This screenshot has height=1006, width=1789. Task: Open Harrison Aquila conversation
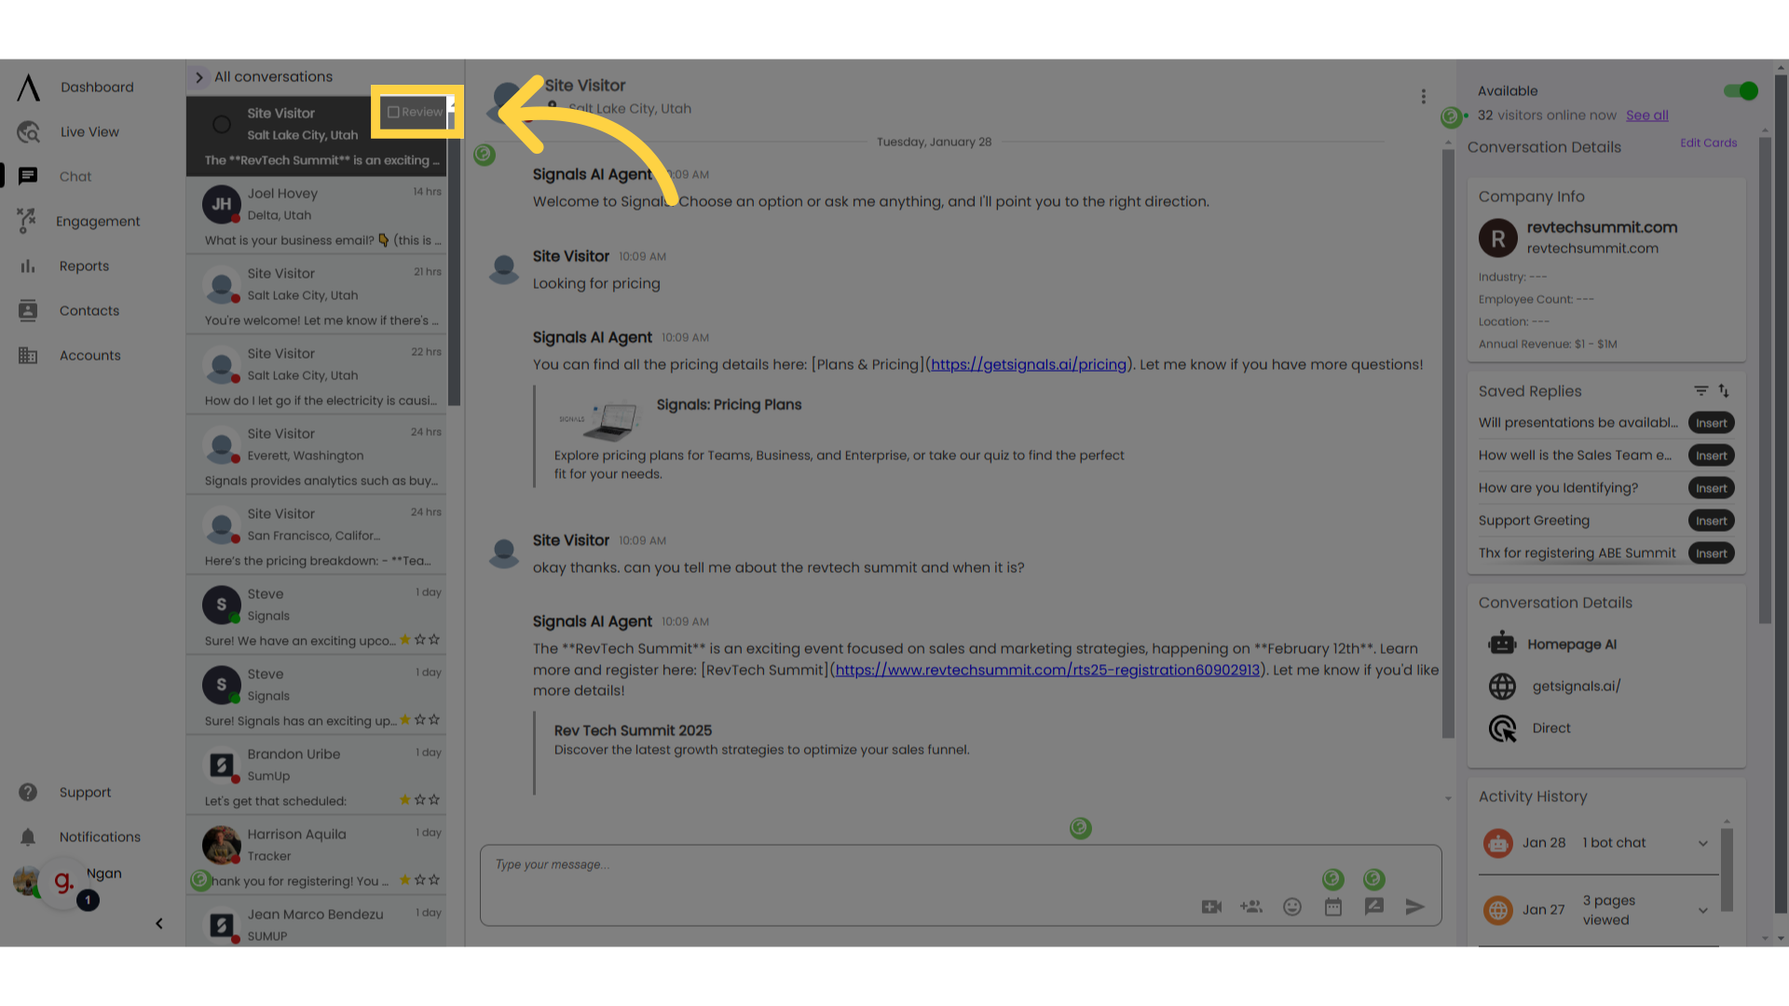pos(317,856)
